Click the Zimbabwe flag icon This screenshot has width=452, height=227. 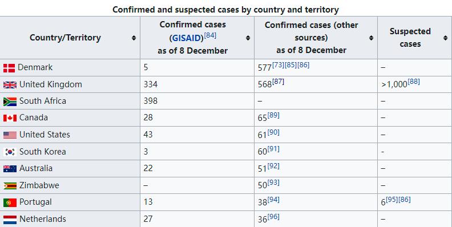click(10, 186)
